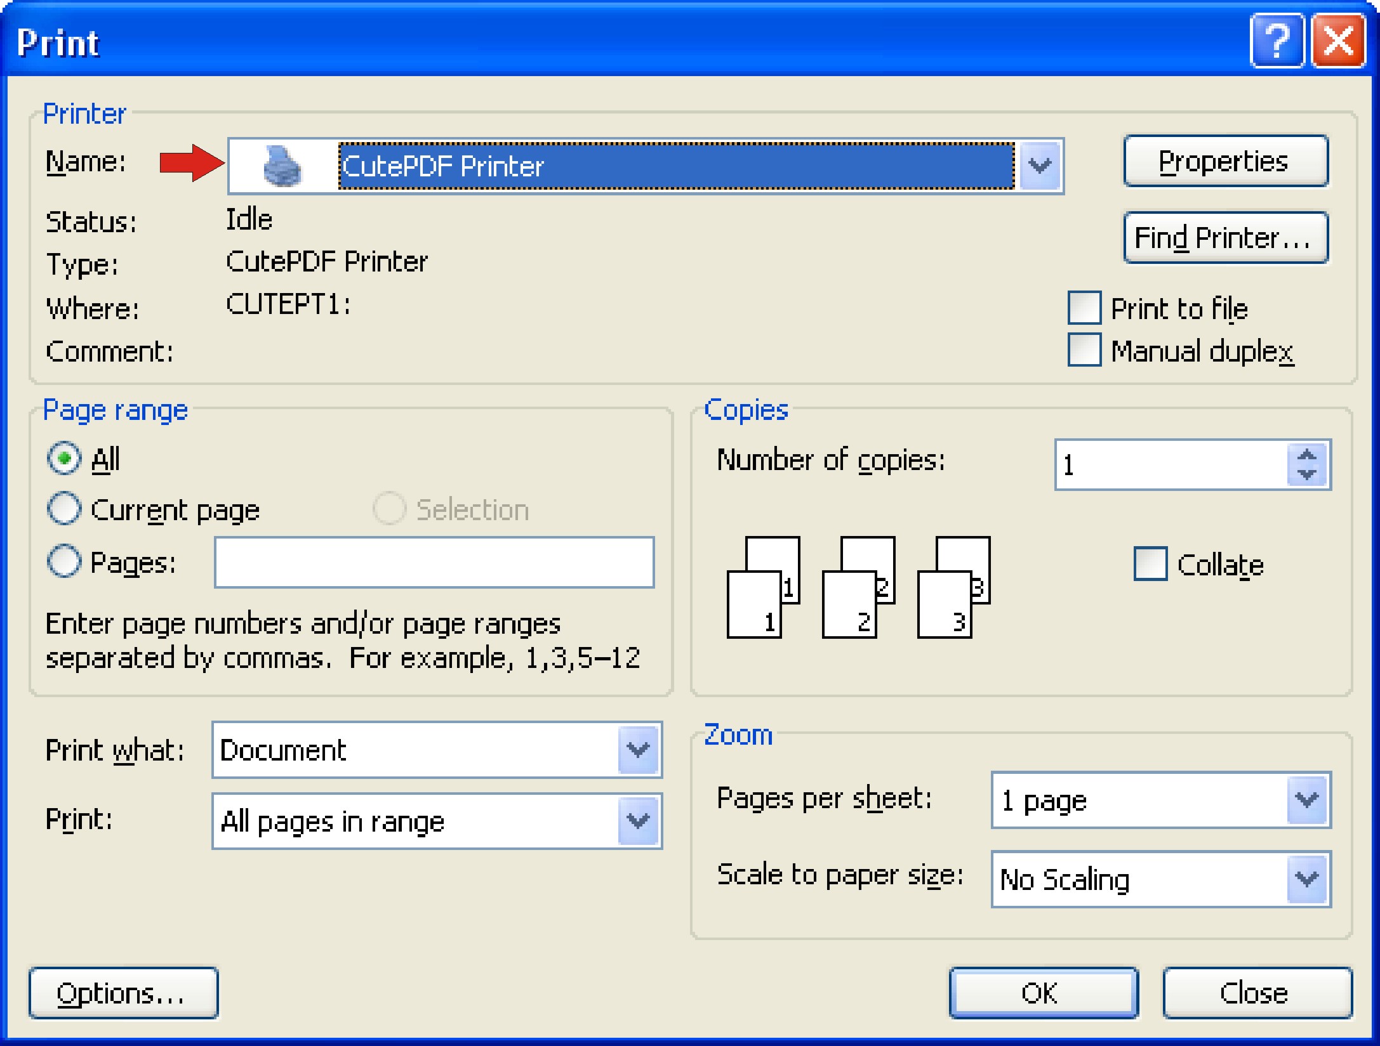
Task: Click the CutePDF printer icon
Action: [x=282, y=166]
